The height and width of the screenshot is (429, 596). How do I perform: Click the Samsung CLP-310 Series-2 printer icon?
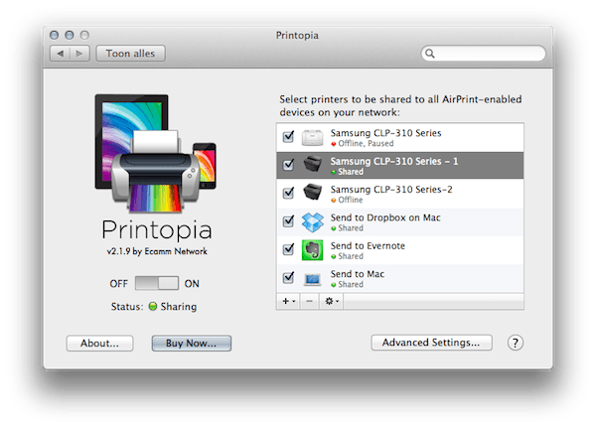[313, 192]
